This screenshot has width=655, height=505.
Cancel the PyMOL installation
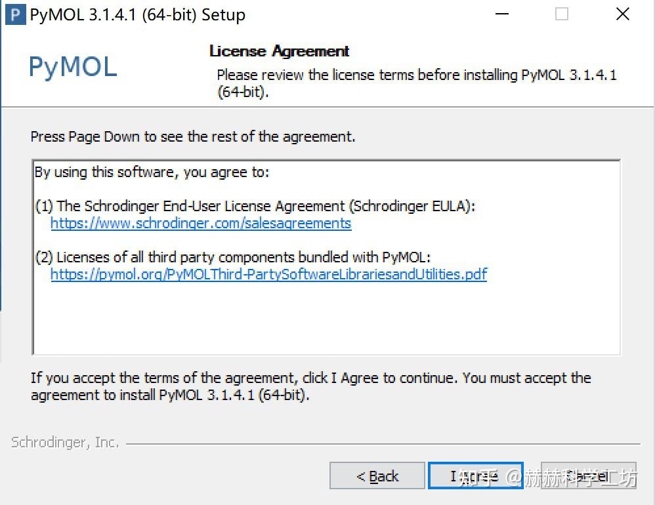click(588, 476)
